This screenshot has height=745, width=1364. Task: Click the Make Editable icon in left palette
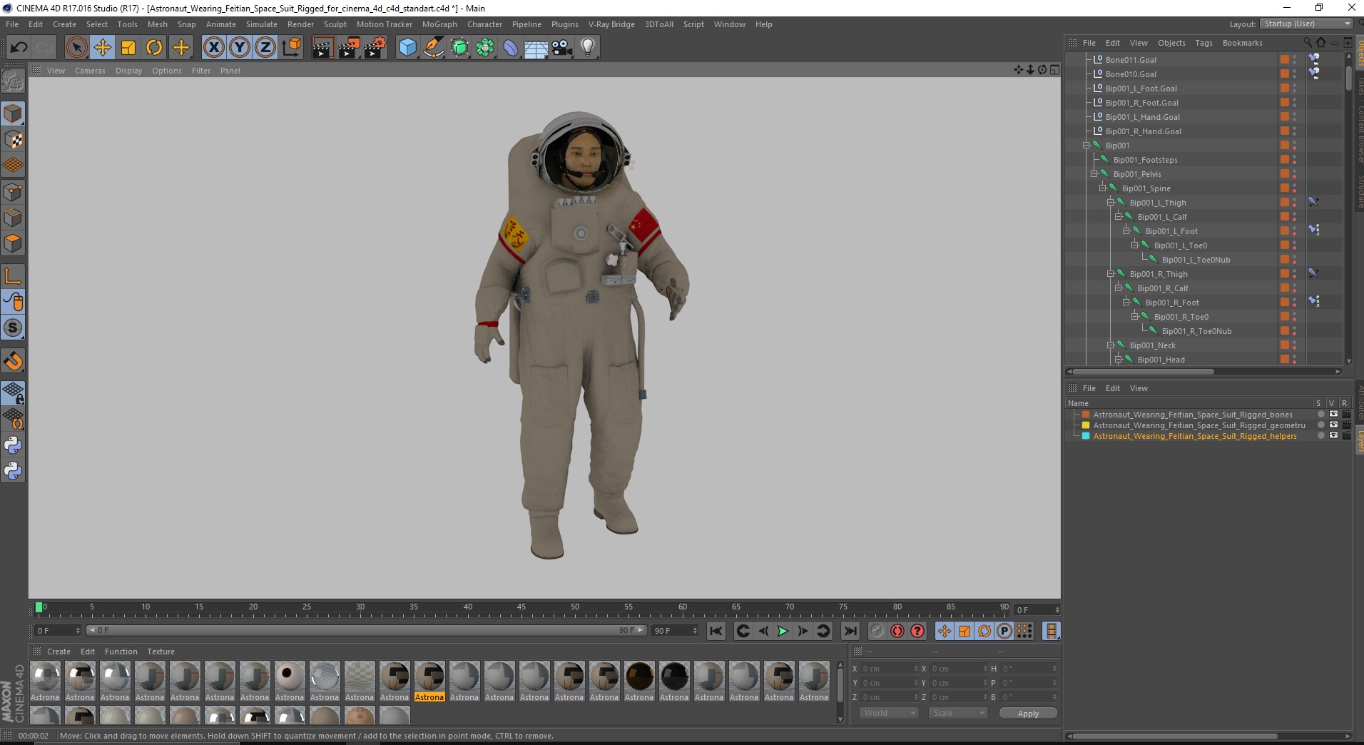[x=13, y=81]
